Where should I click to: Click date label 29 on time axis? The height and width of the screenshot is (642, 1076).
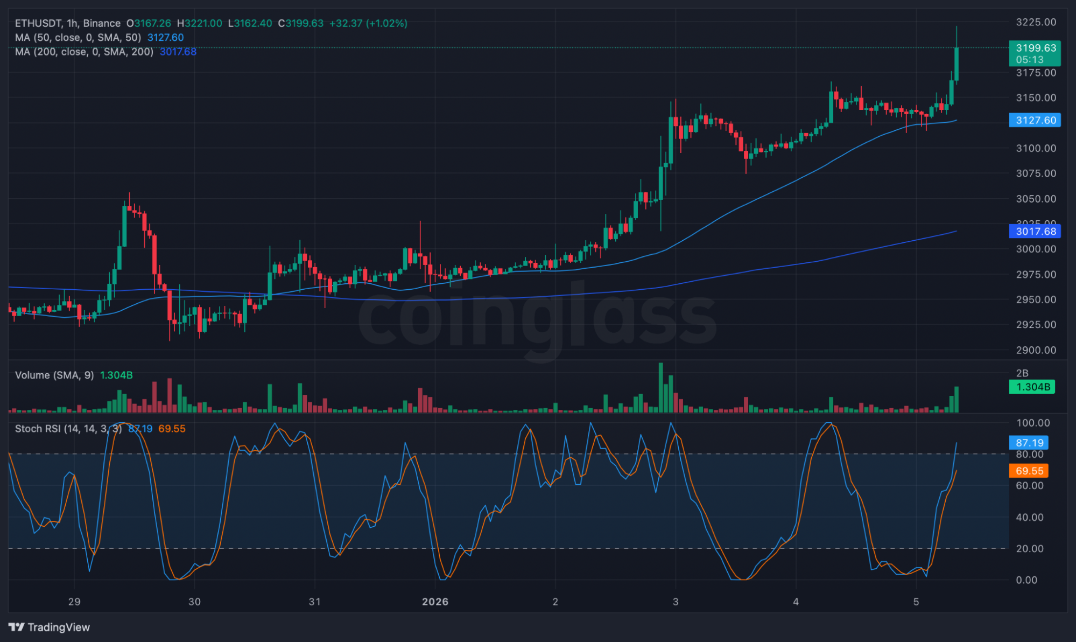74,602
